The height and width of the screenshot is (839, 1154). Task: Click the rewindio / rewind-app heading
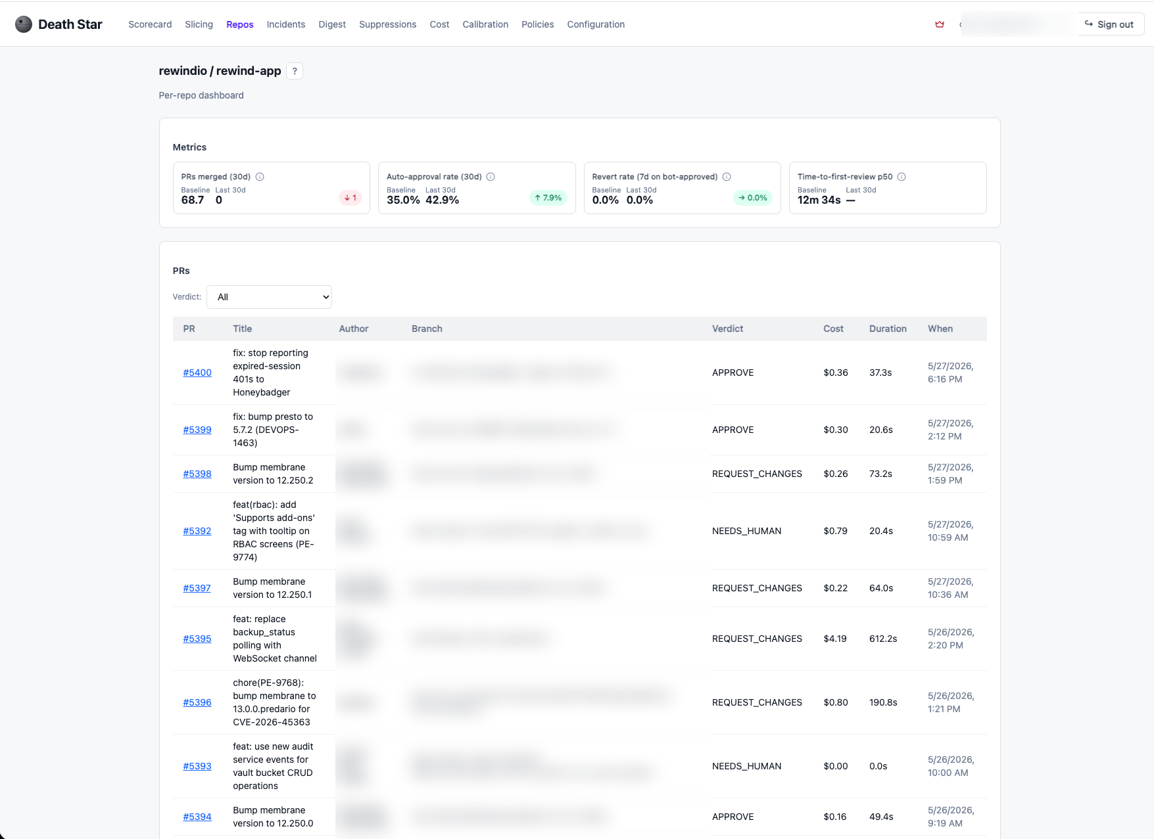(220, 71)
